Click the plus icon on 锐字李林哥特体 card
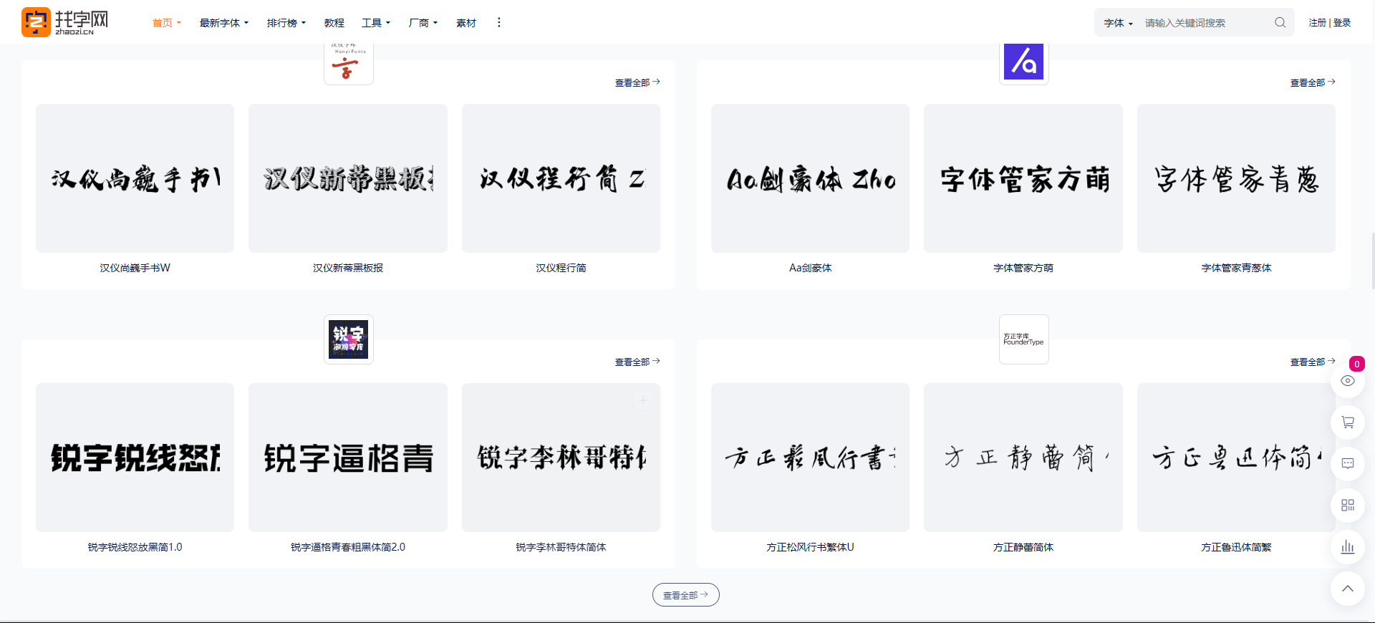The width and height of the screenshot is (1375, 623). point(643,400)
